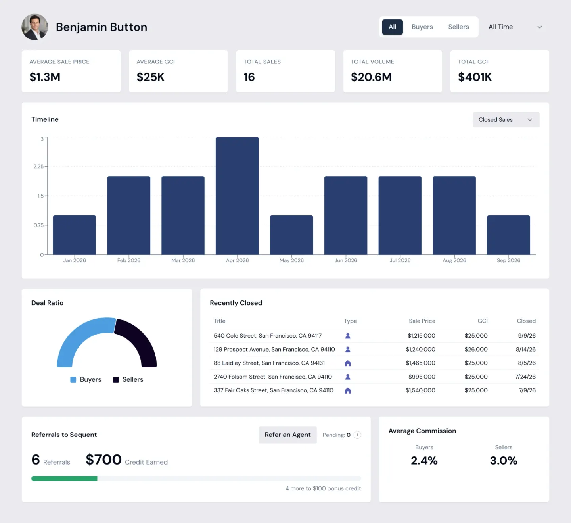Switch to the Buyers tab
Viewport: 571px width, 523px height.
[422, 27]
